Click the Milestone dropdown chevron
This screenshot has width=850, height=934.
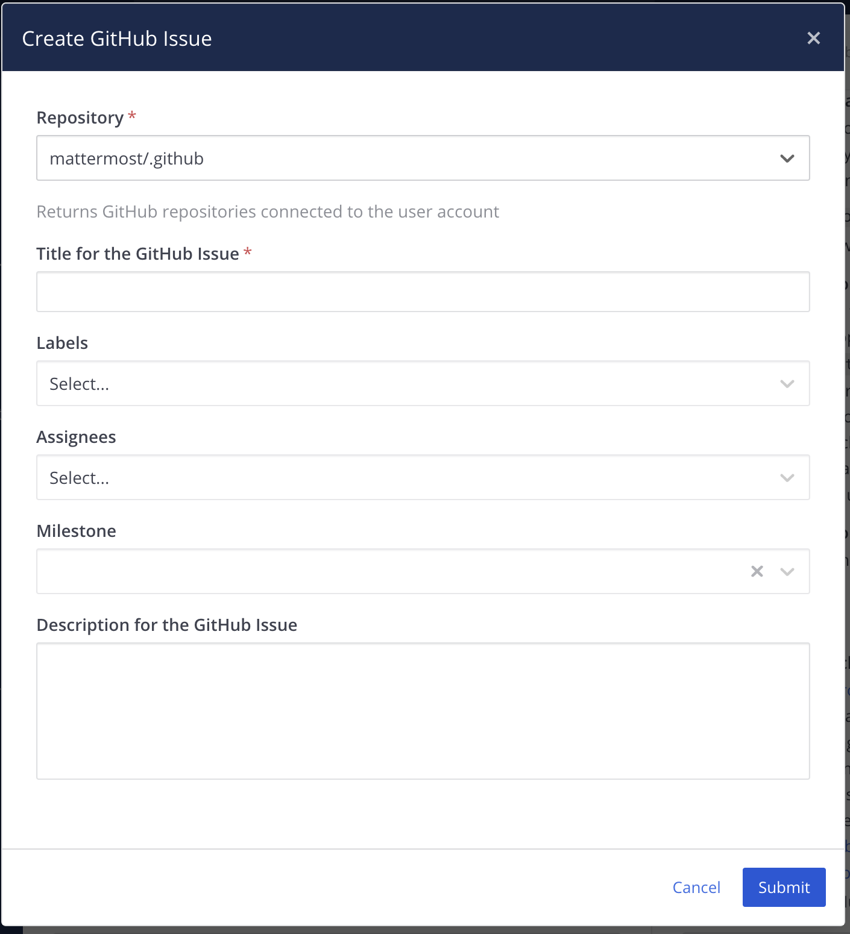[x=787, y=571]
